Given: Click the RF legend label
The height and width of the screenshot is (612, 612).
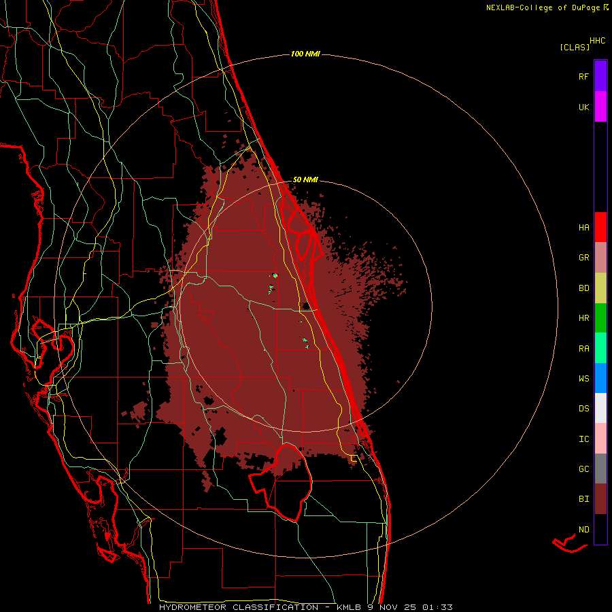Looking at the screenshot, I should pyautogui.click(x=583, y=77).
